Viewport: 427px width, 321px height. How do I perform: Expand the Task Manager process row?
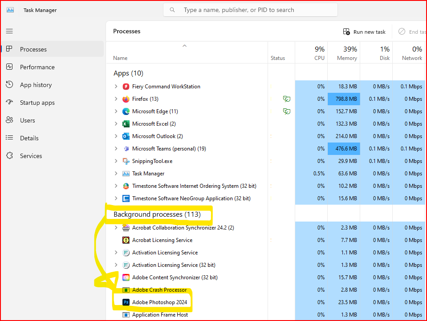(116, 174)
